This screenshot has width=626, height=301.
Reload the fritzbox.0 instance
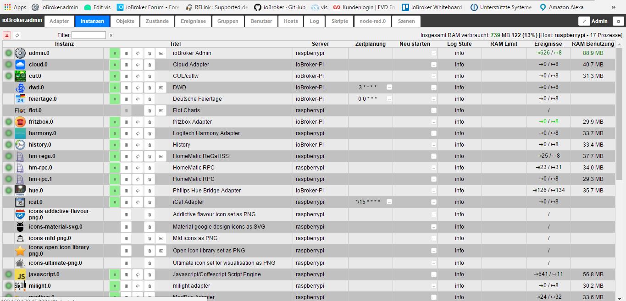click(138, 122)
